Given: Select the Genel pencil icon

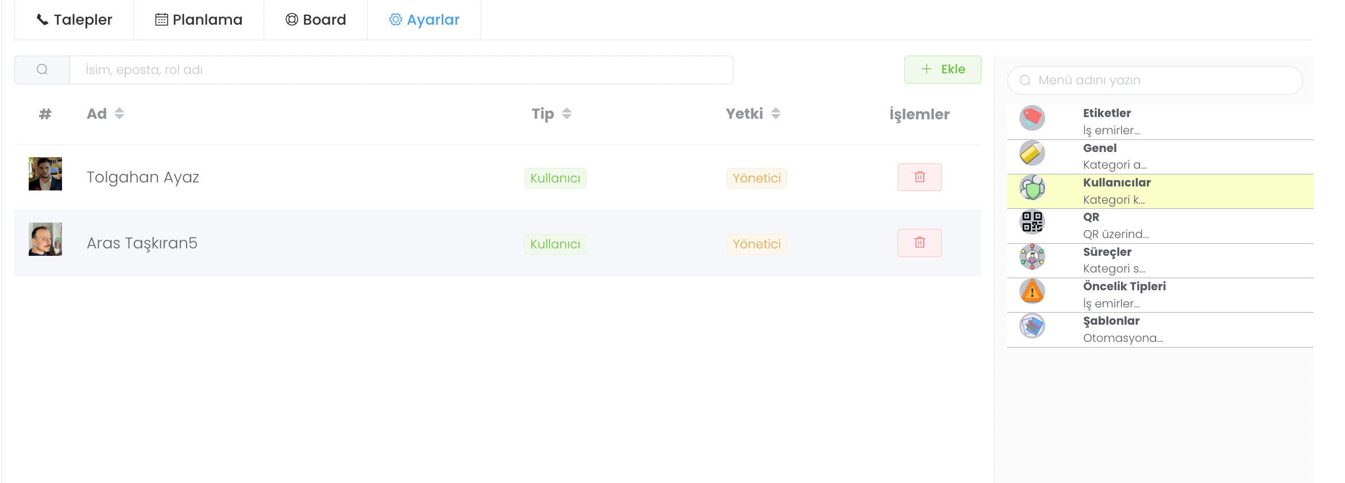Looking at the screenshot, I should 1032,153.
